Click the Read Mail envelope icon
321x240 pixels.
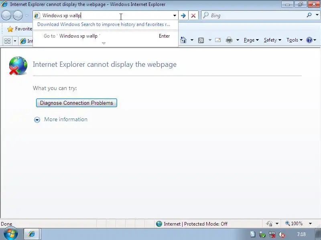point(218,40)
